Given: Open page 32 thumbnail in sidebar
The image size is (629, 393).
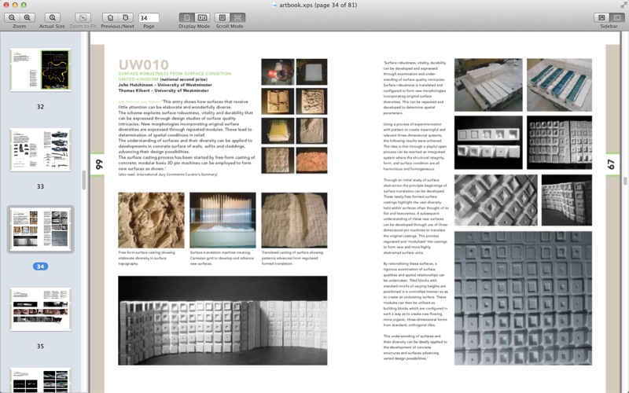Looking at the screenshot, I should tap(41, 70).
